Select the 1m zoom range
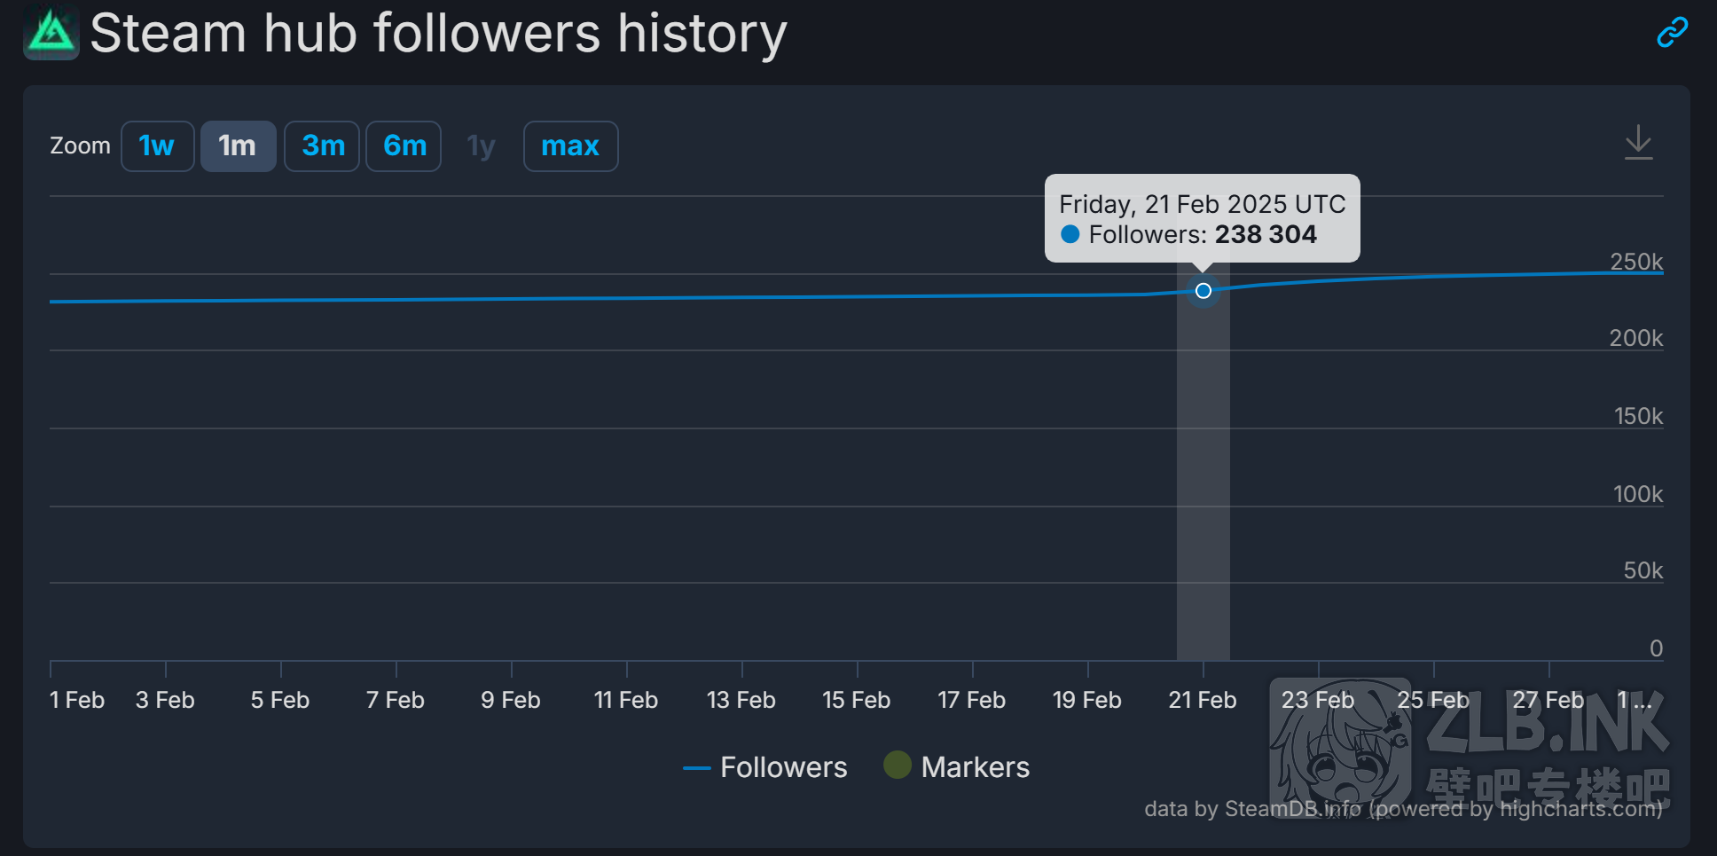Viewport: 1717px width, 856px height. click(x=238, y=146)
